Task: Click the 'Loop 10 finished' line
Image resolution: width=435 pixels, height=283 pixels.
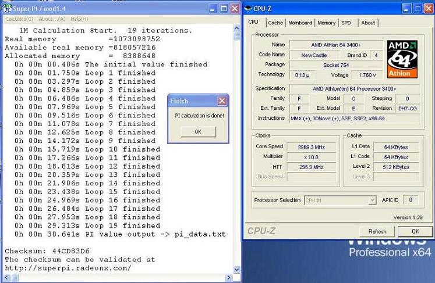Action: click(87, 149)
